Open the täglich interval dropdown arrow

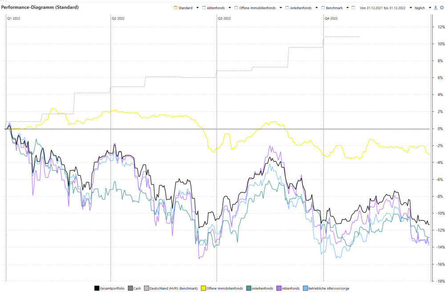click(x=430, y=8)
